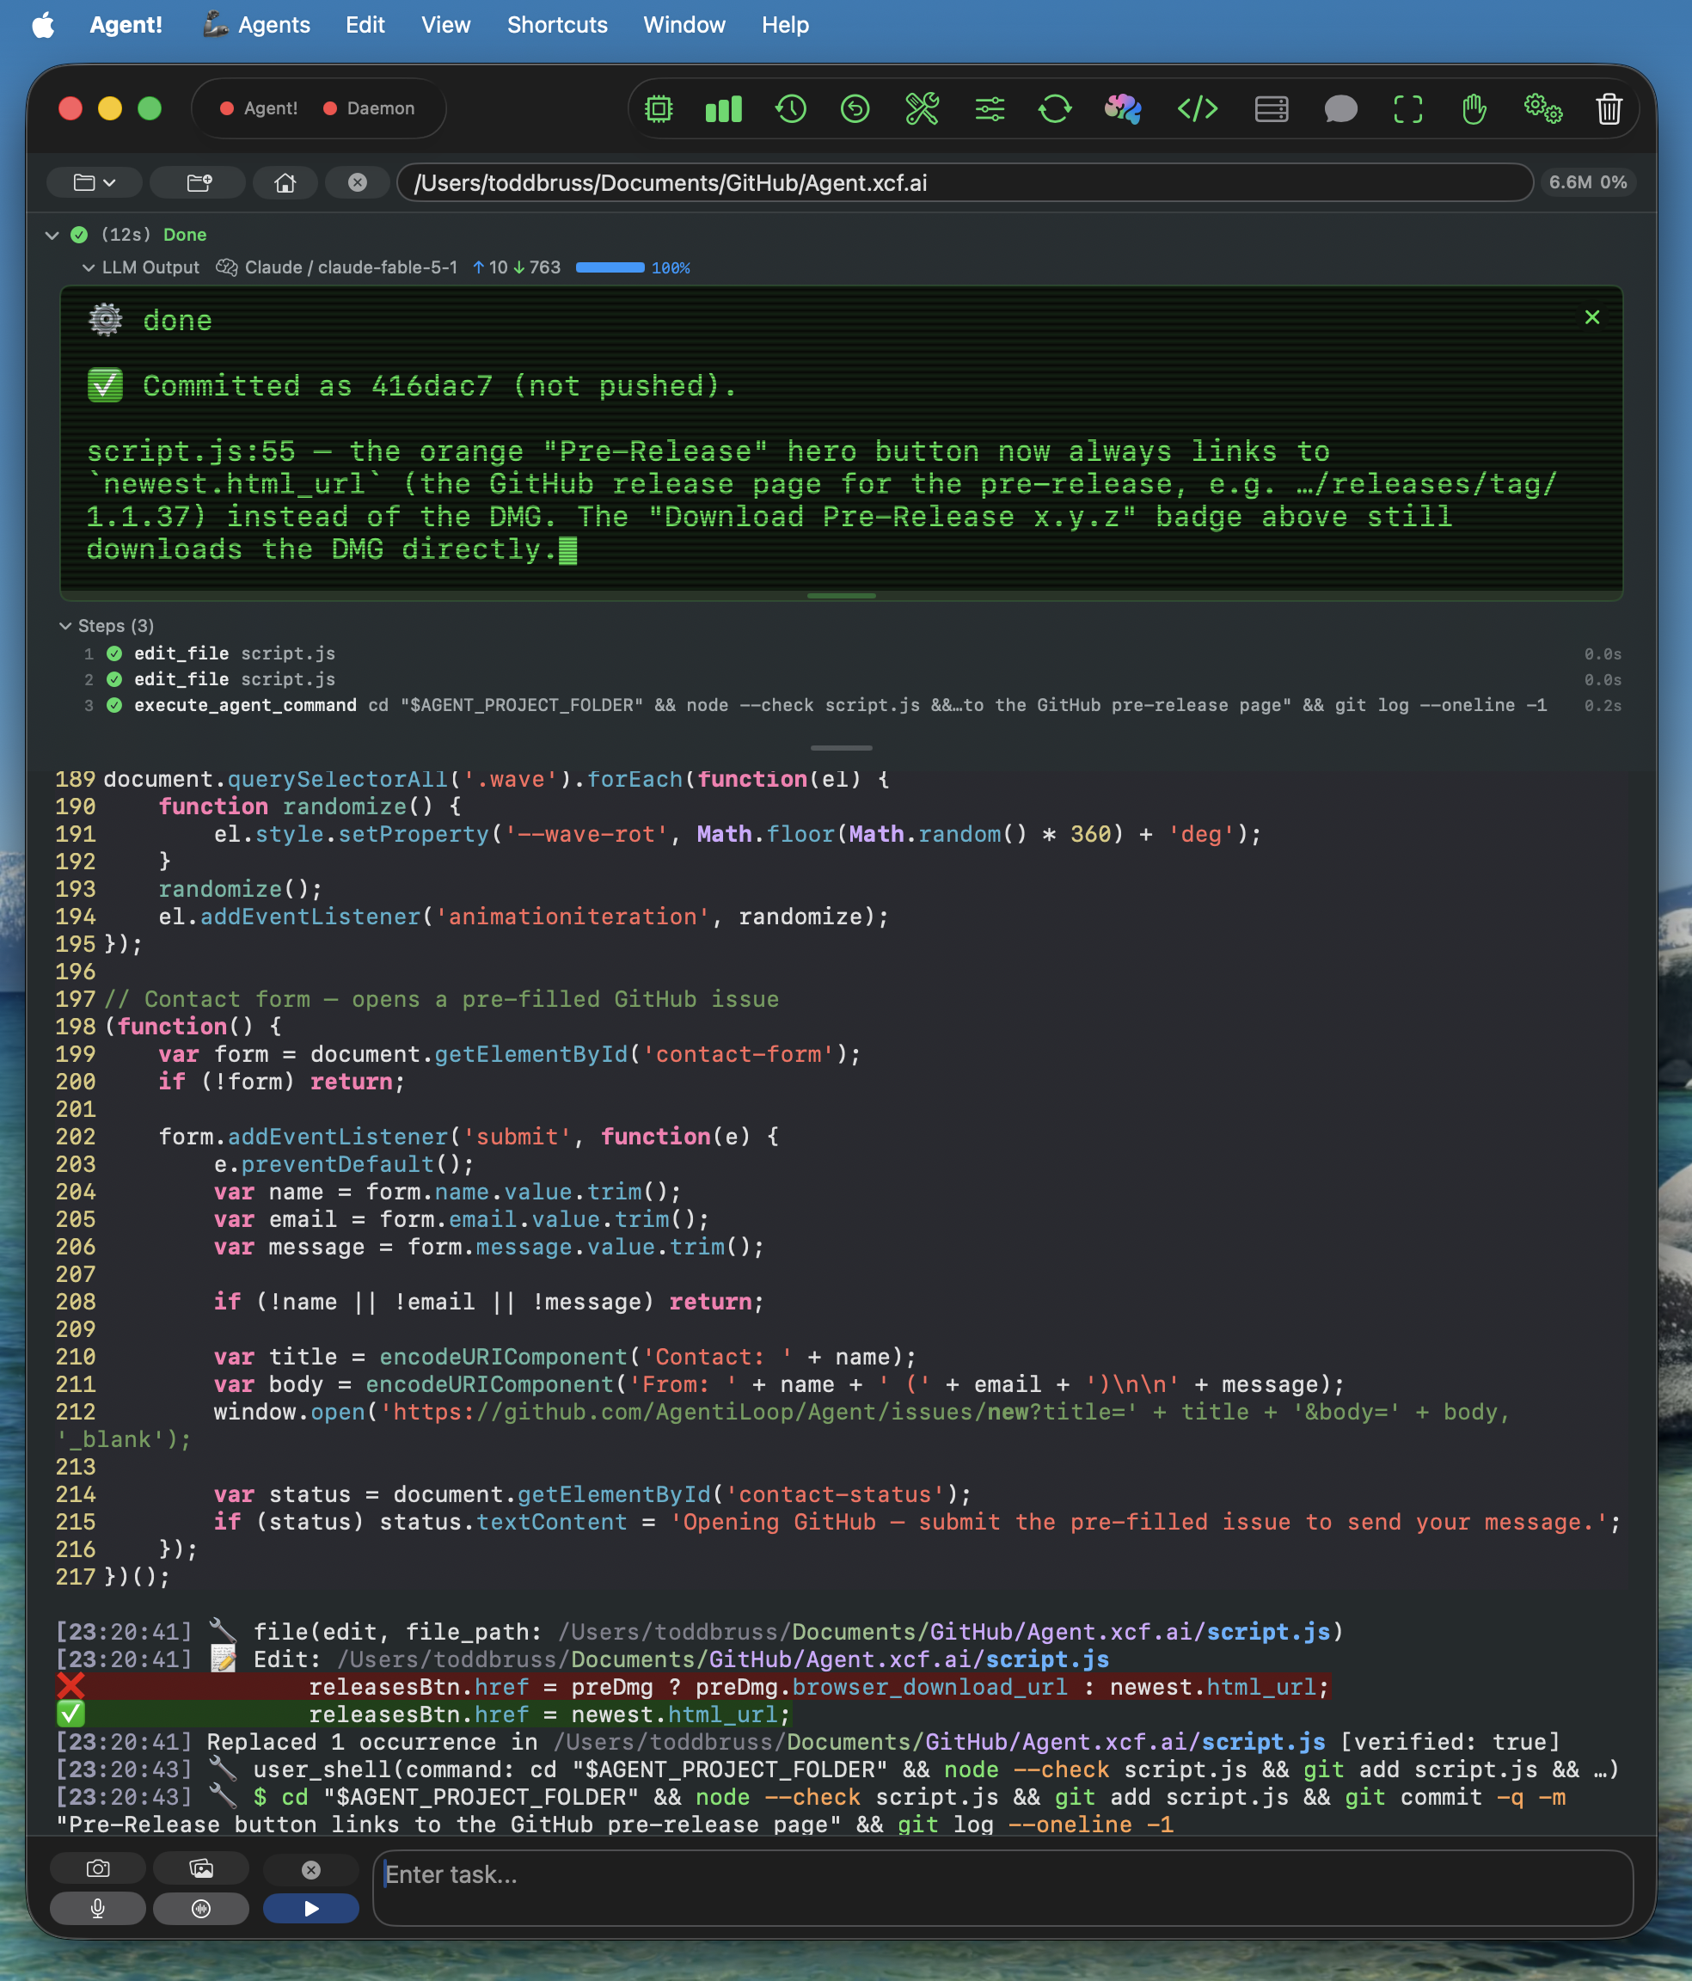Viewport: 1692px width, 1981px height.
Task: Close the green done output panel
Action: (1591, 317)
